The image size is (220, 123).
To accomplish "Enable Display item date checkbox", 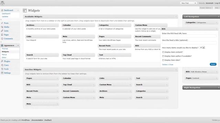I will point(163,60).
